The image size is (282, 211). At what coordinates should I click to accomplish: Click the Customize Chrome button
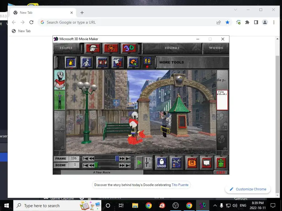click(x=248, y=189)
